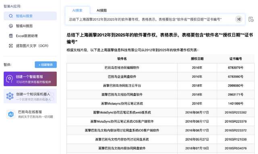The height and width of the screenshot is (154, 258).
Task: Open the 创建一个智能客服 card
Action: coord(30,79)
